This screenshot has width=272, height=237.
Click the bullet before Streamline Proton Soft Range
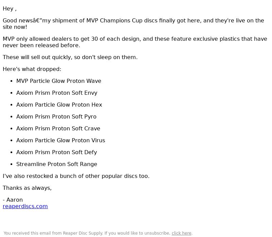coord(12,164)
